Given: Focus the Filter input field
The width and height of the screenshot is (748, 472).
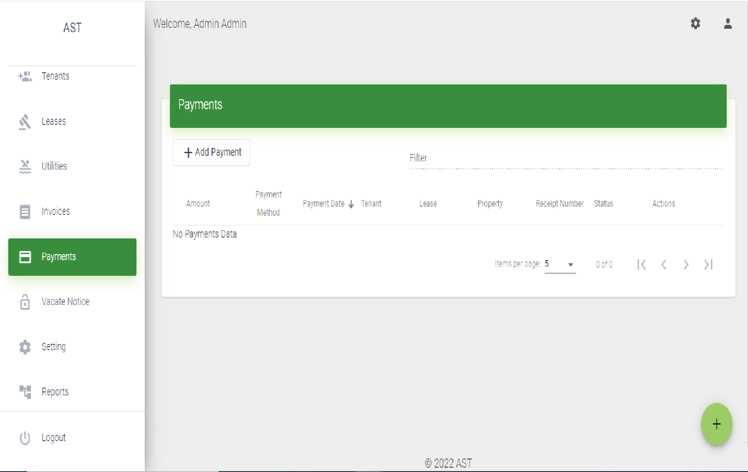Looking at the screenshot, I should point(565,158).
